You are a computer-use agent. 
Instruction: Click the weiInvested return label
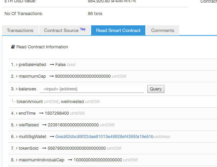pyautogui.click(x=72, y=102)
